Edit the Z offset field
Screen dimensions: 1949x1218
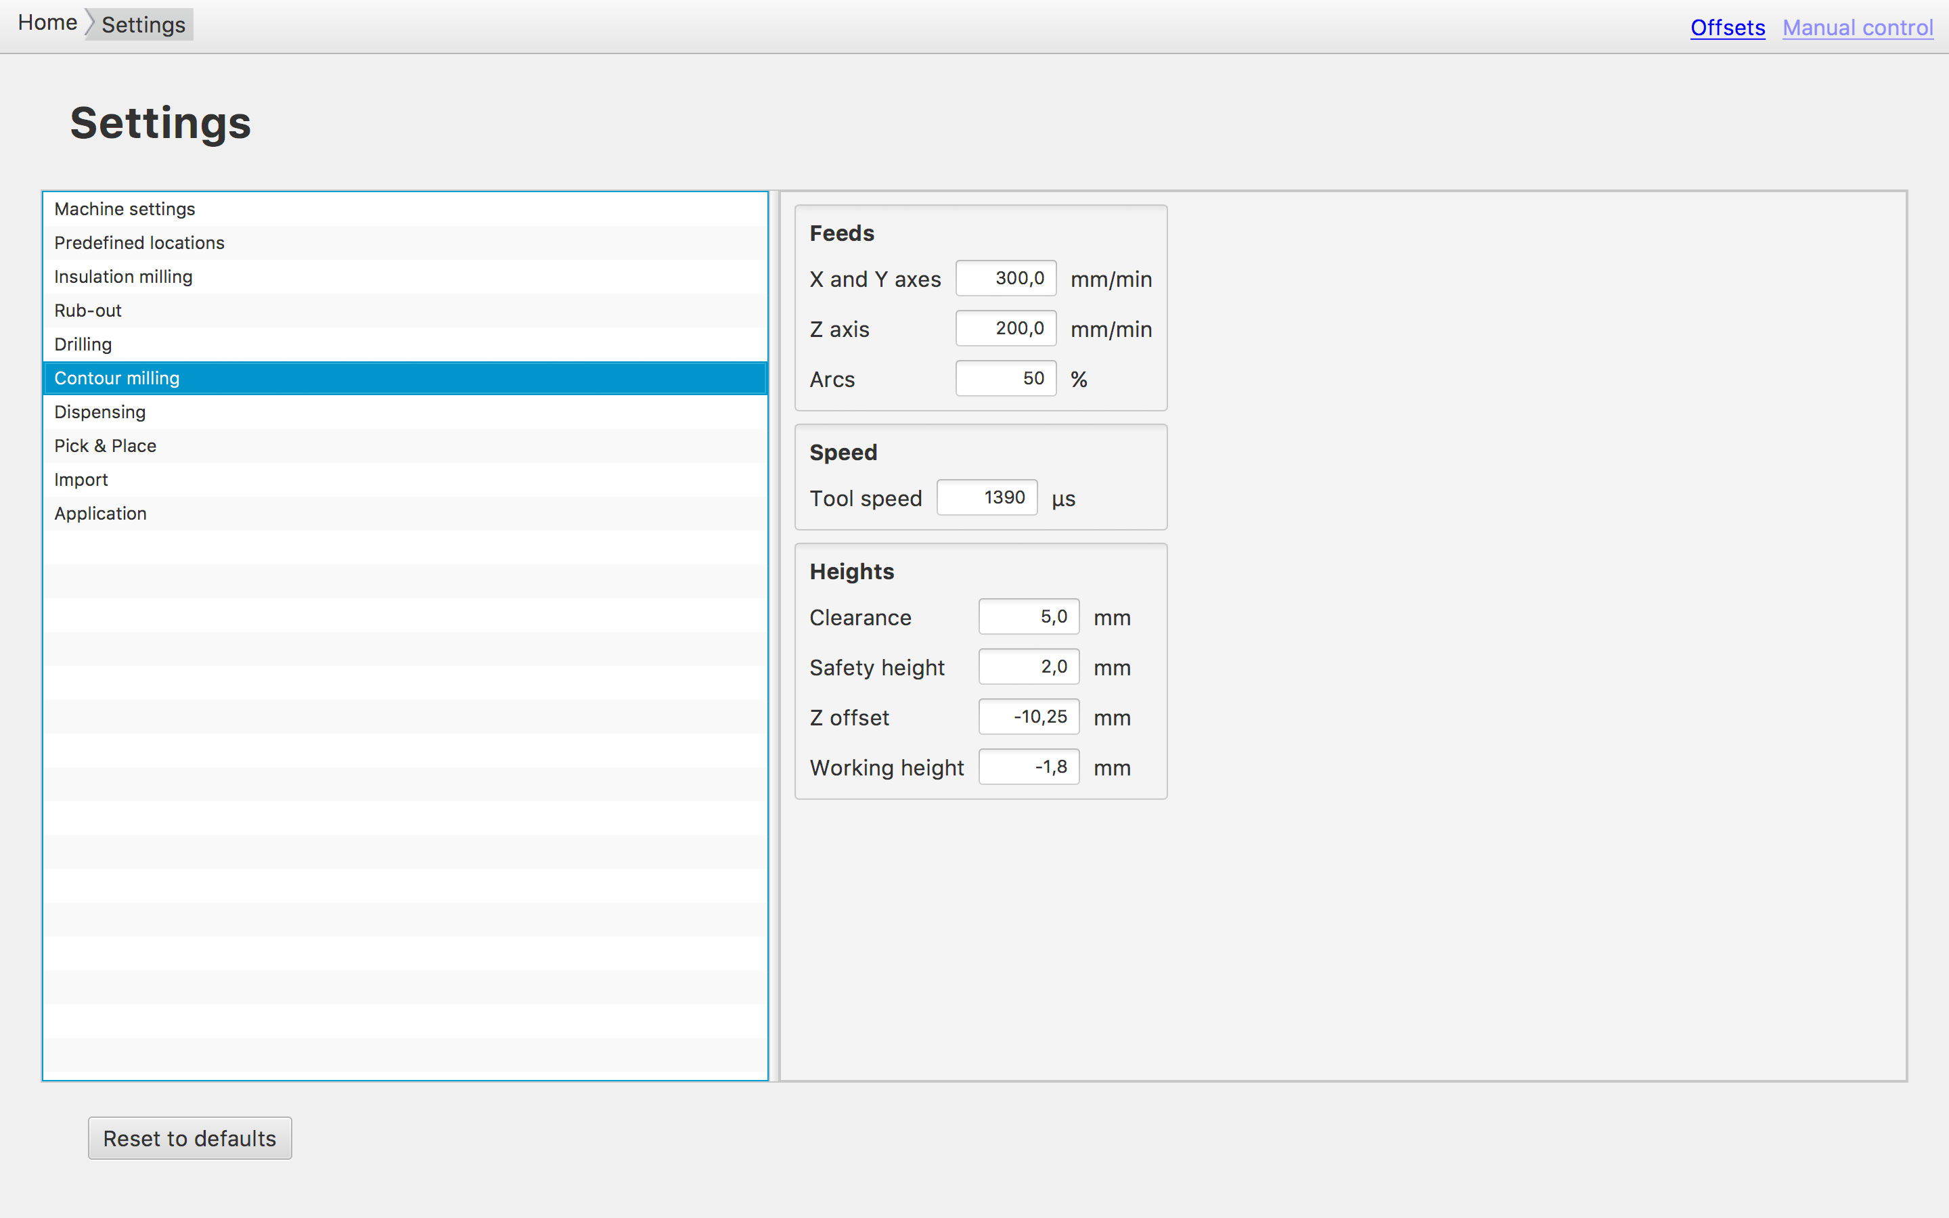coord(1029,717)
